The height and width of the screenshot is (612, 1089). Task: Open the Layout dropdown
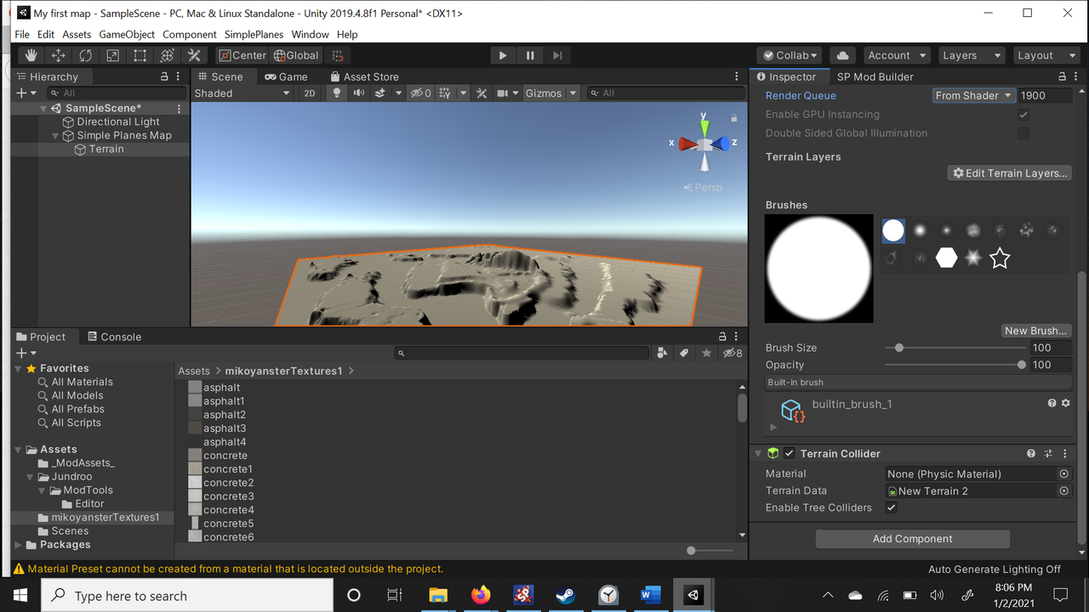point(1046,55)
